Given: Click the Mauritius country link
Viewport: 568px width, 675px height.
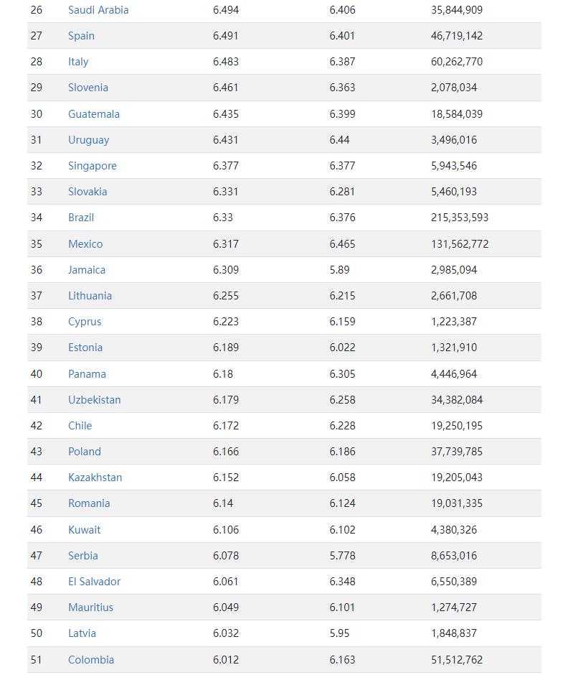Looking at the screenshot, I should [x=91, y=607].
